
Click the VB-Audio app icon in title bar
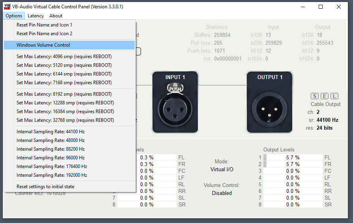[x=7, y=7]
